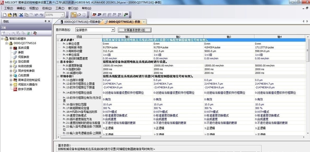Click the scroll tabs left arrow
The height and width of the screenshot is (152, 310).
pyautogui.click(x=304, y=21)
